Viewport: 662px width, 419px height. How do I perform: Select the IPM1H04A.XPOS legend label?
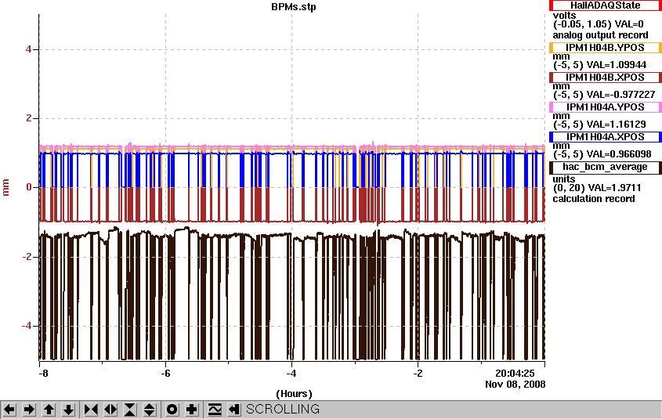click(605, 137)
